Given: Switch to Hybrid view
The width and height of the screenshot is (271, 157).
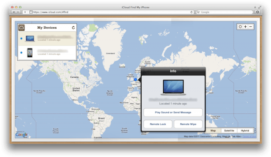Looking at the screenshot, I should (245, 130).
